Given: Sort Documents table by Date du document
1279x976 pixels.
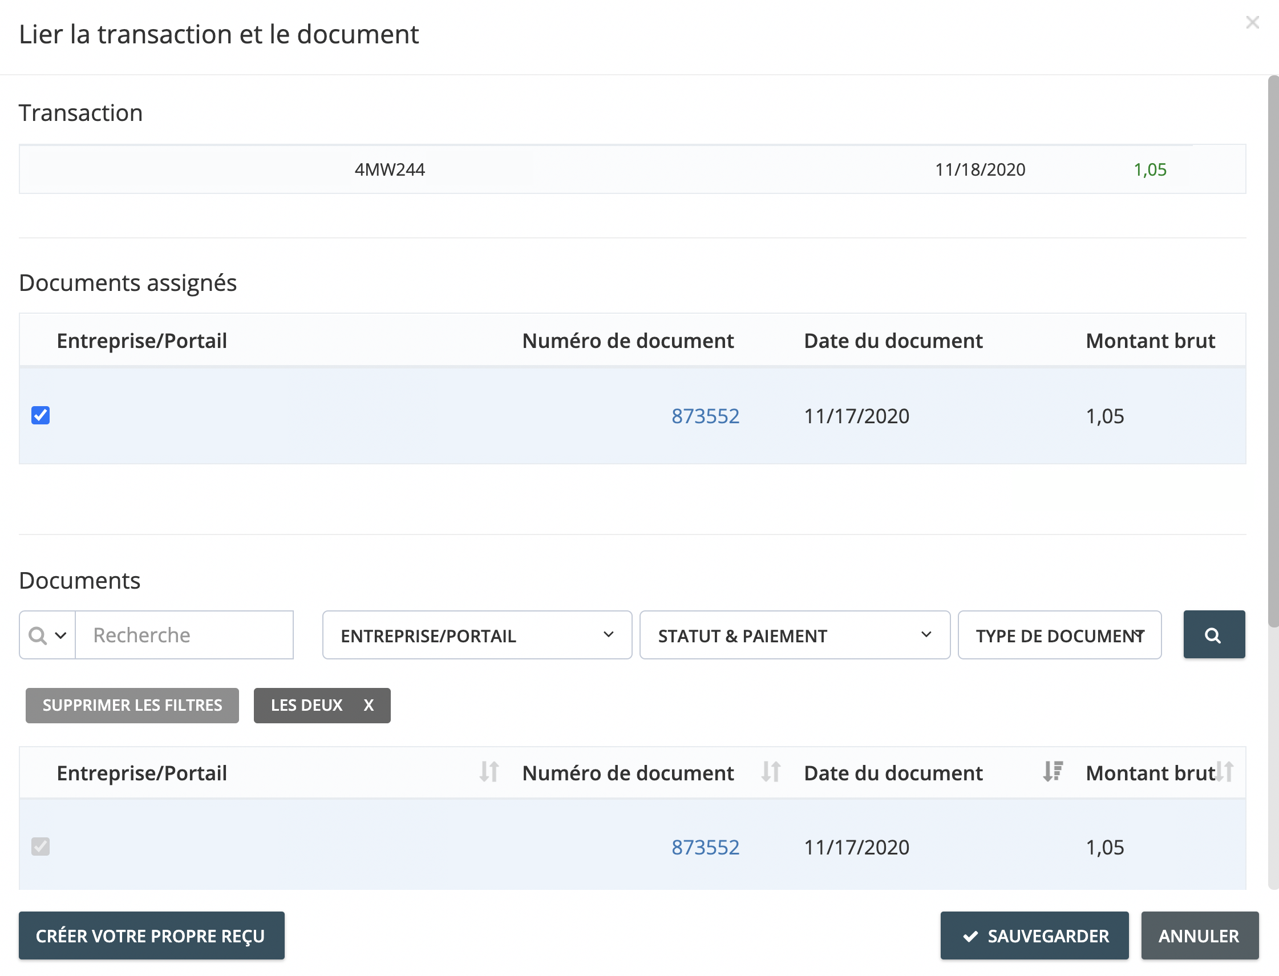Looking at the screenshot, I should [x=1053, y=772].
